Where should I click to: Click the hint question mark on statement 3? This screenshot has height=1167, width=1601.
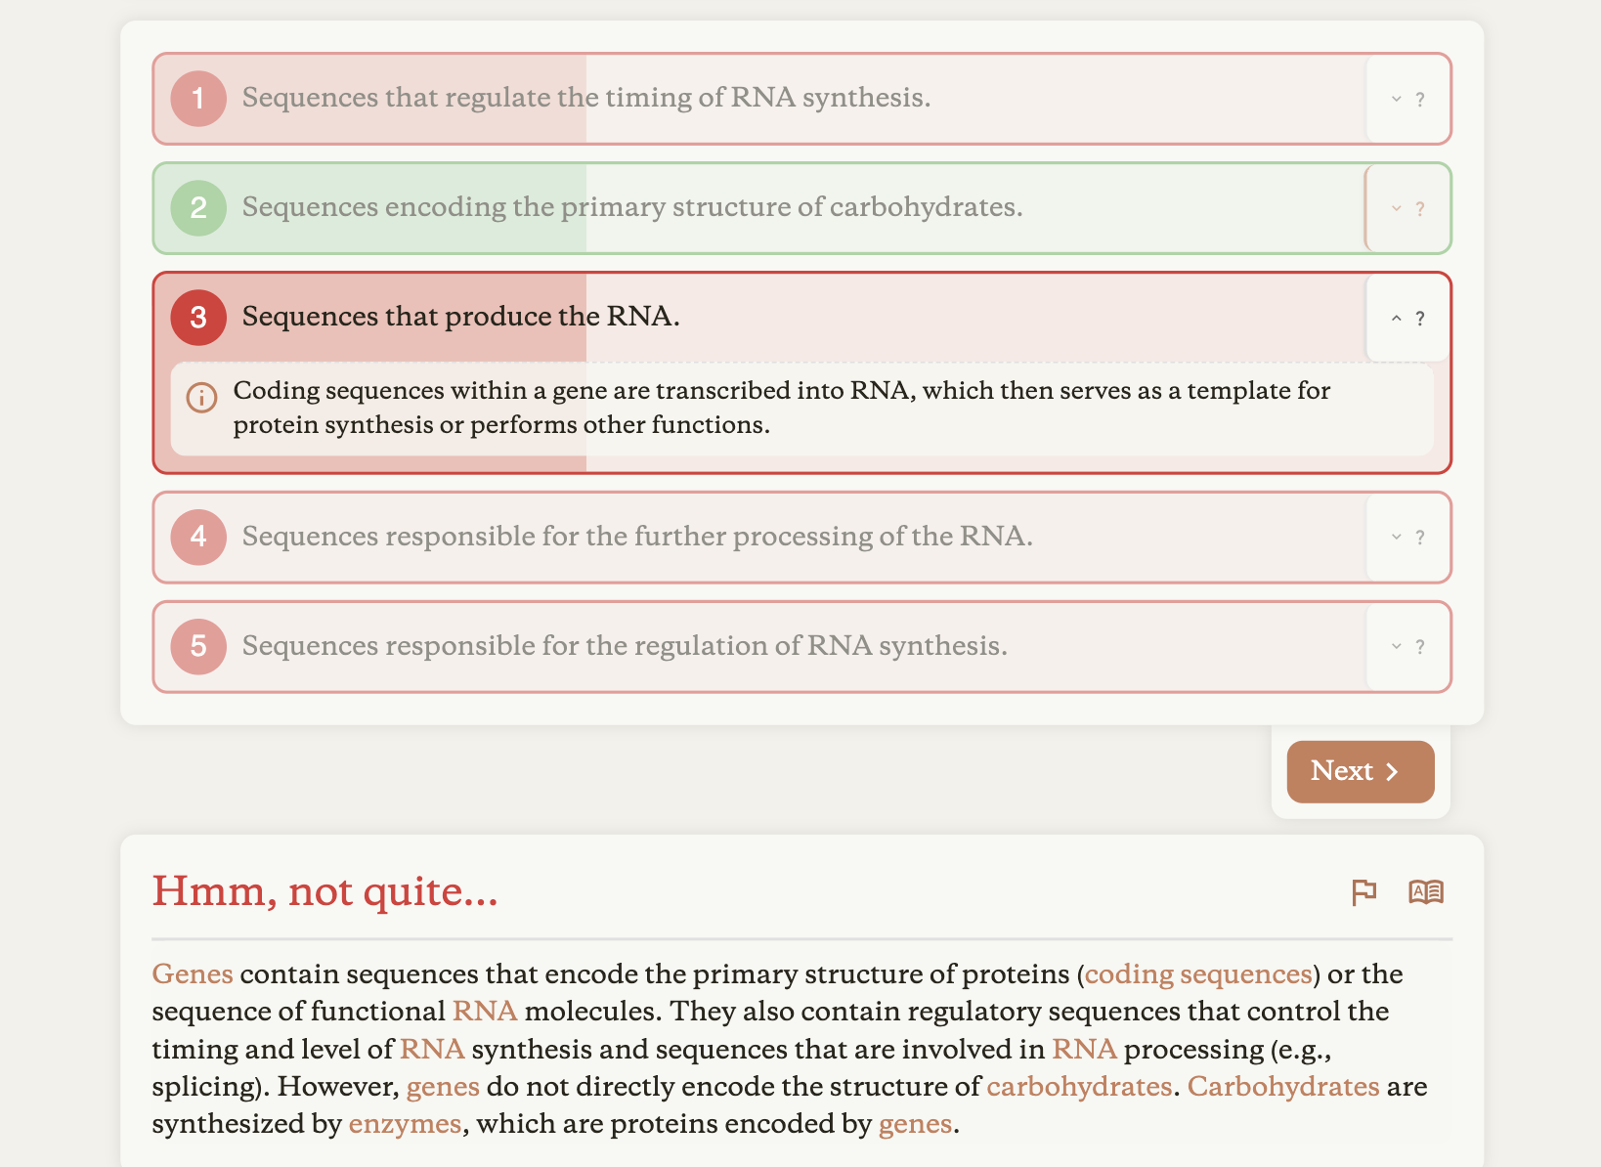[1420, 318]
